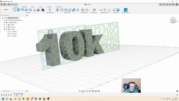Screen dimensions: 179x101
Task: Expand Configuración del documento node
Action: point(4,20)
